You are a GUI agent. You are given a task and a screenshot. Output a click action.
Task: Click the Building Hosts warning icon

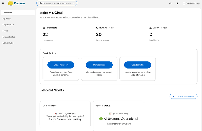[x=150, y=28]
